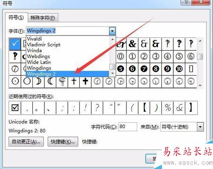Click the 字符代码 field showing 80
The height and width of the screenshot is (169, 213).
click(128, 127)
